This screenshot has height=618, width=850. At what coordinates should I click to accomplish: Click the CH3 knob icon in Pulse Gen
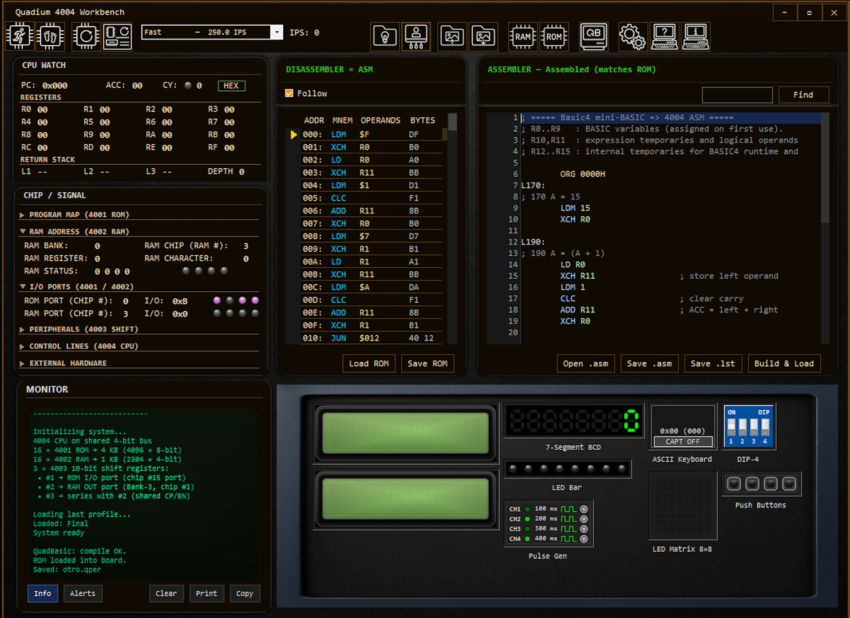584,529
